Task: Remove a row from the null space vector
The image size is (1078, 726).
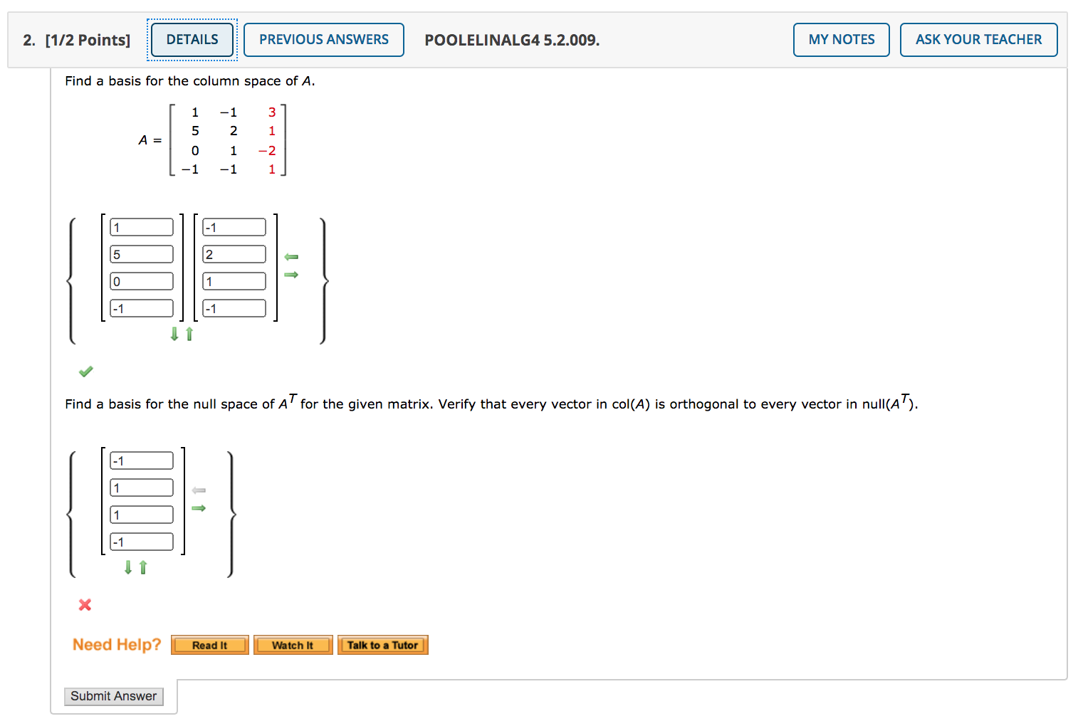Action: (x=143, y=567)
